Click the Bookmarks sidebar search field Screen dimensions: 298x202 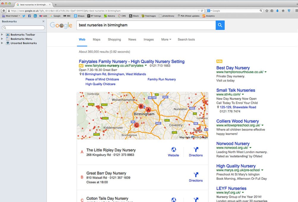pyautogui.click(x=23, y=28)
